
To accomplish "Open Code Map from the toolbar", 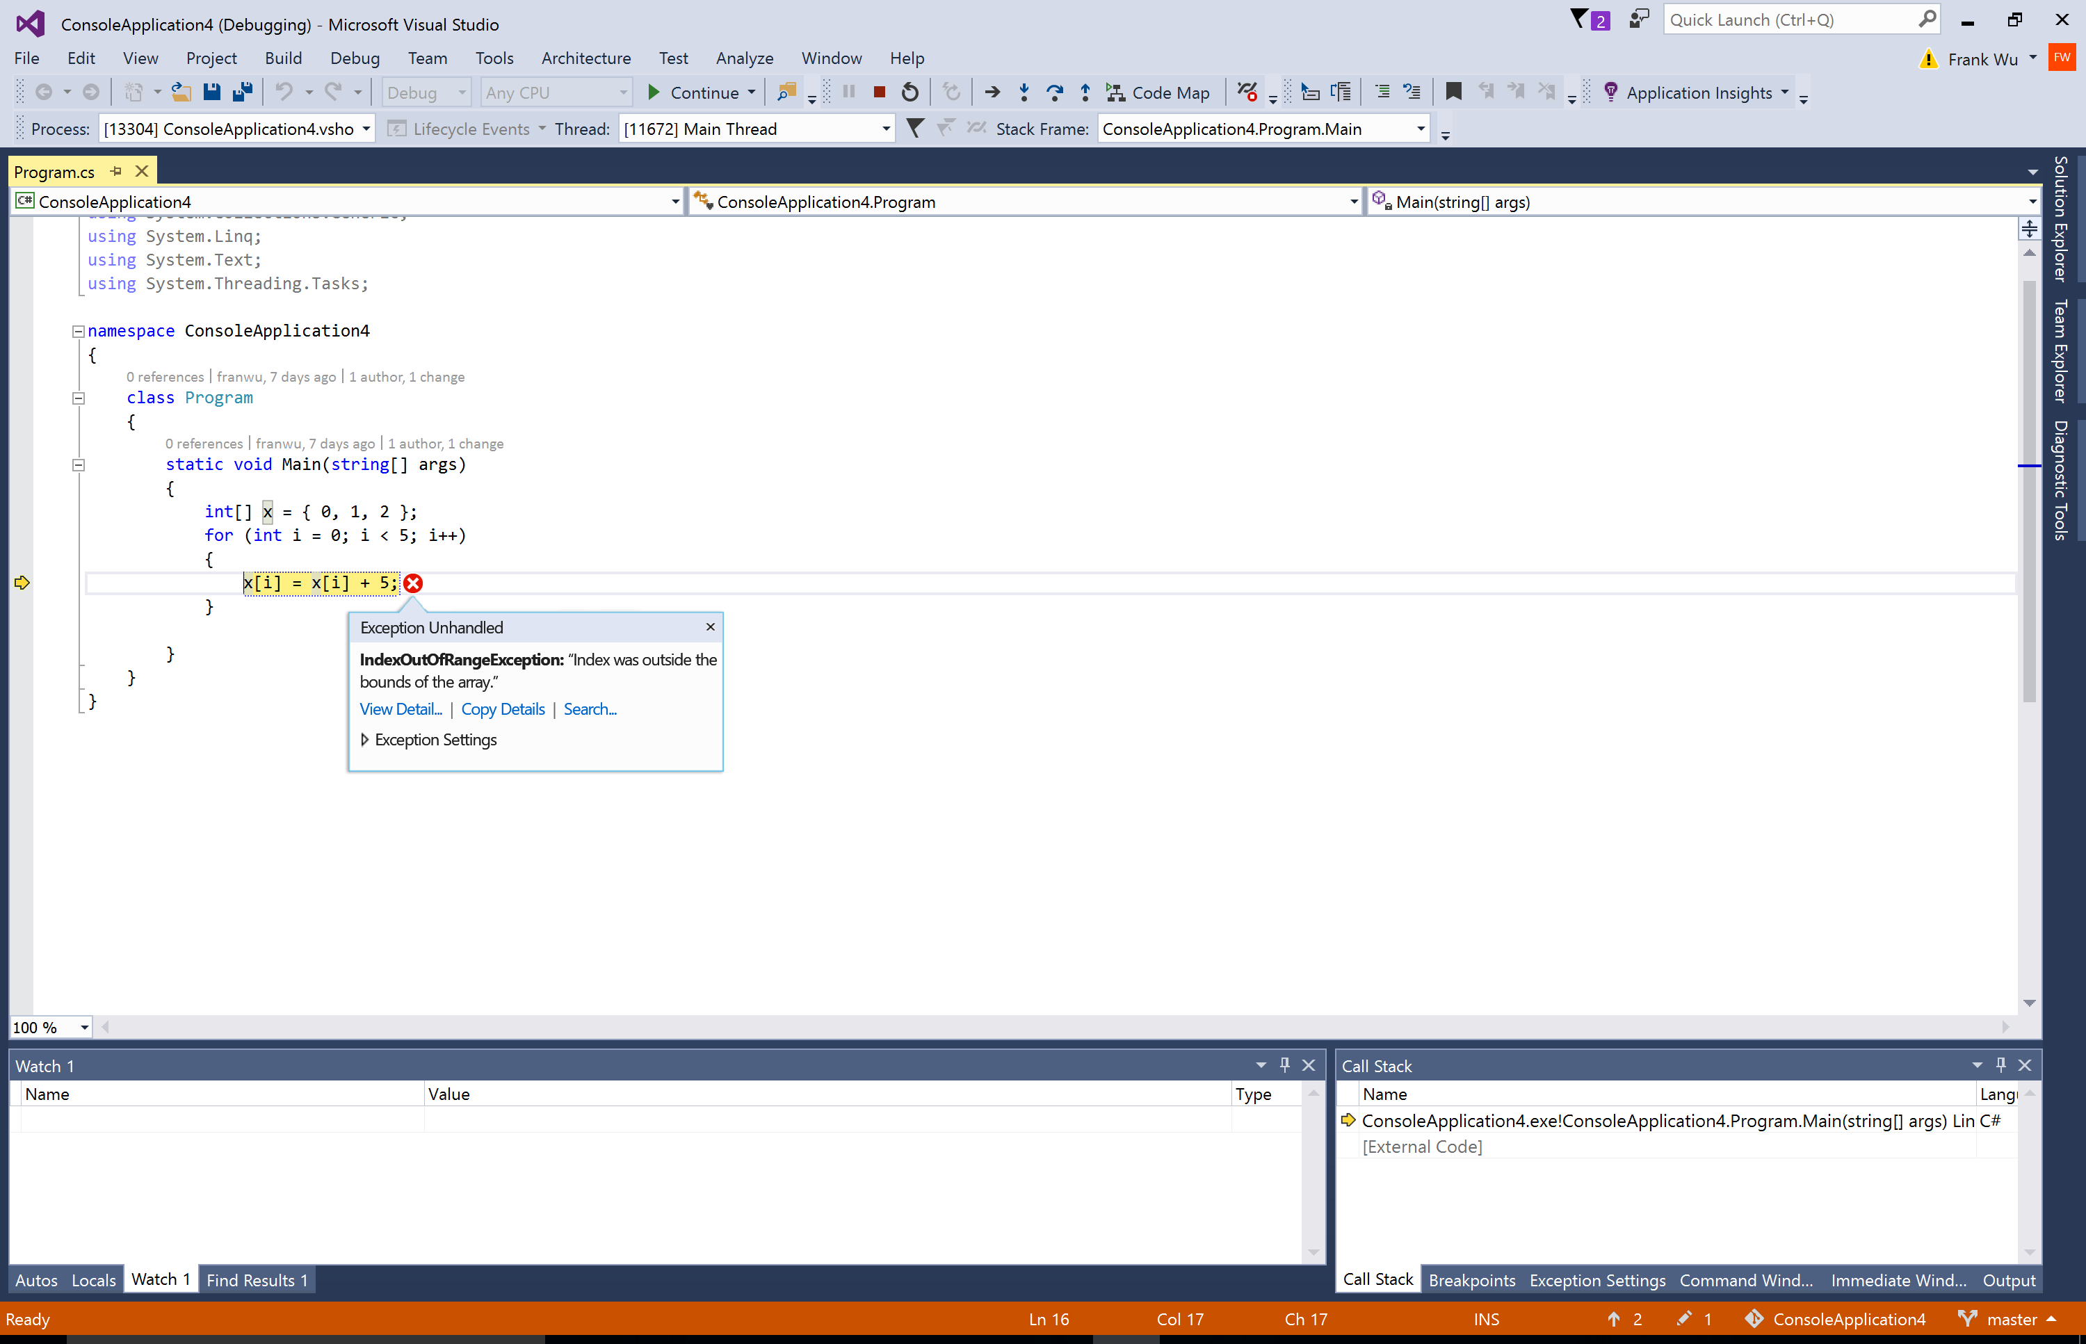I will [1157, 92].
